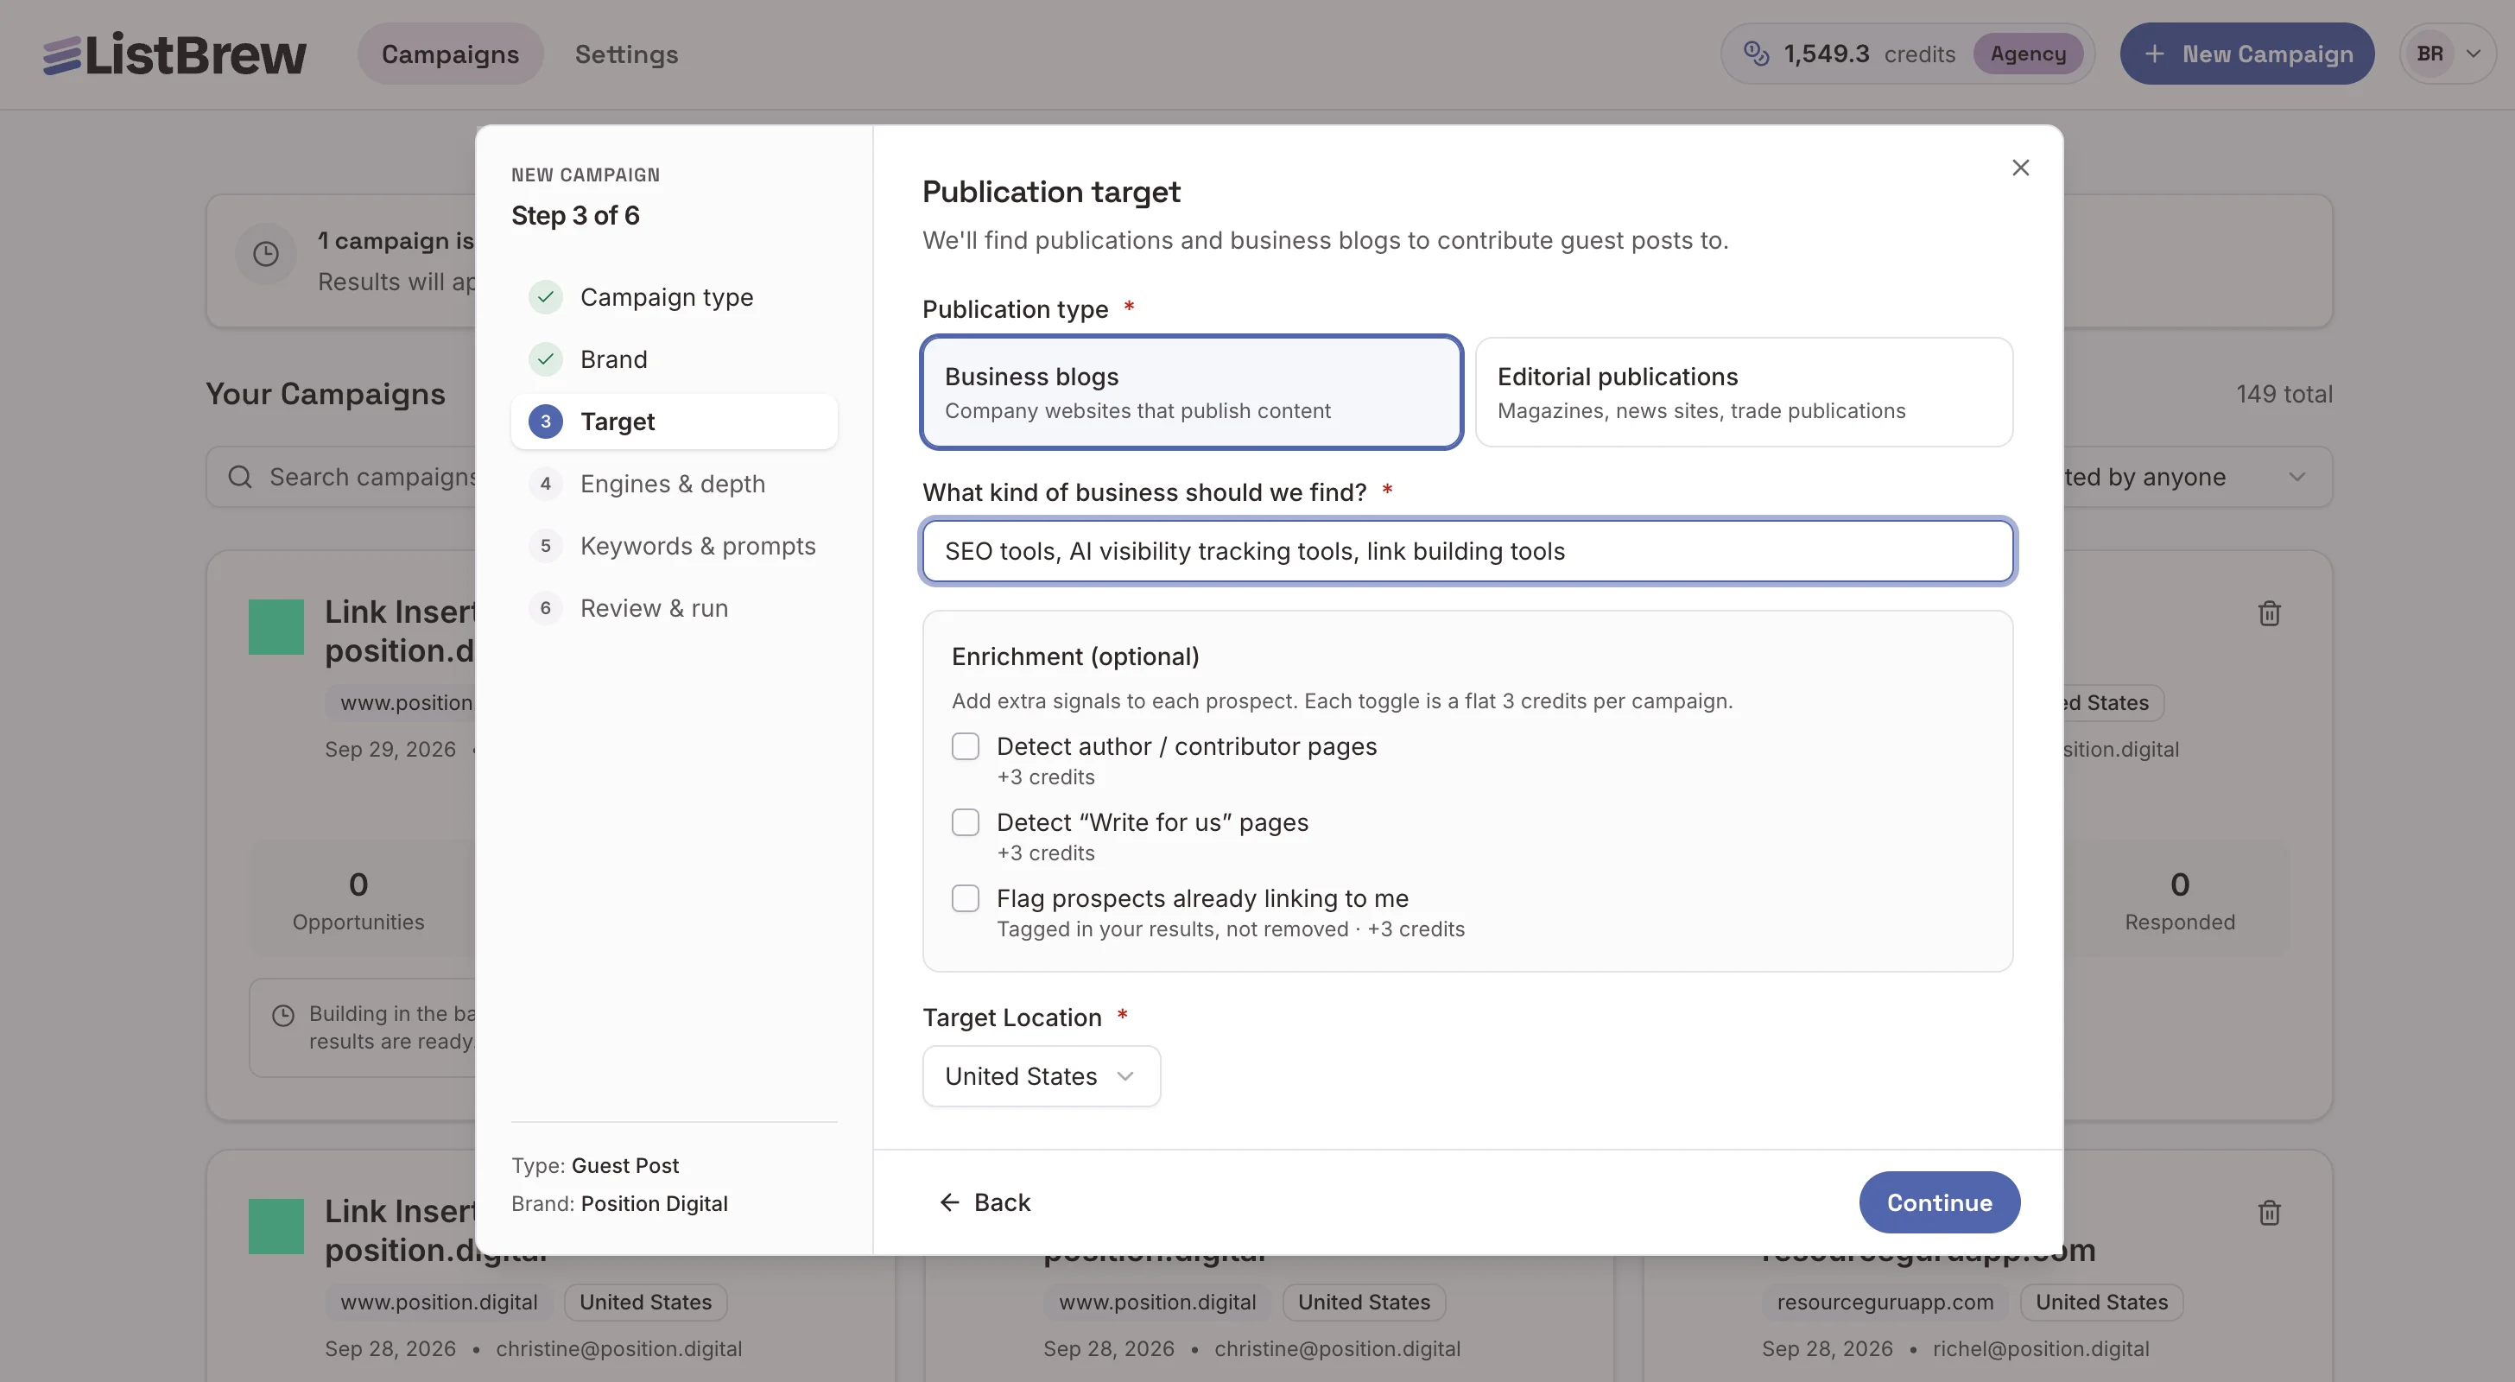Viewport: 2515px width, 1382px height.
Task: Click the clock icon beside Building in the background
Action: [283, 1016]
